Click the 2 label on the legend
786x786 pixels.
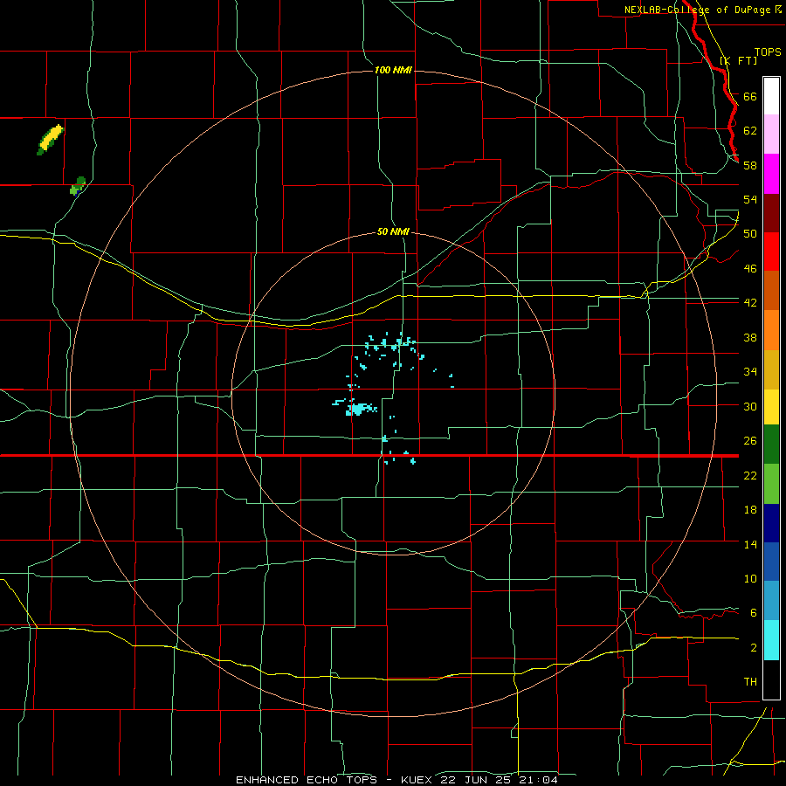click(754, 648)
